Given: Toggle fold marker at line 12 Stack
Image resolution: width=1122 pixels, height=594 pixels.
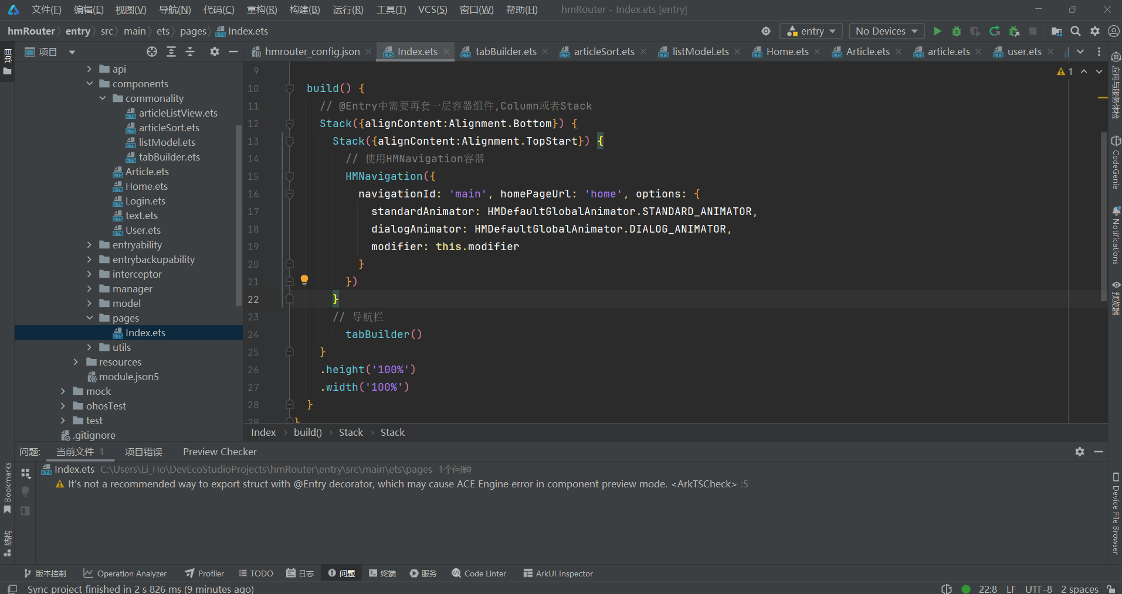Looking at the screenshot, I should pos(289,124).
